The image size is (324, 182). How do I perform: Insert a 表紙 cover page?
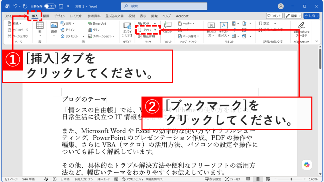15,23
